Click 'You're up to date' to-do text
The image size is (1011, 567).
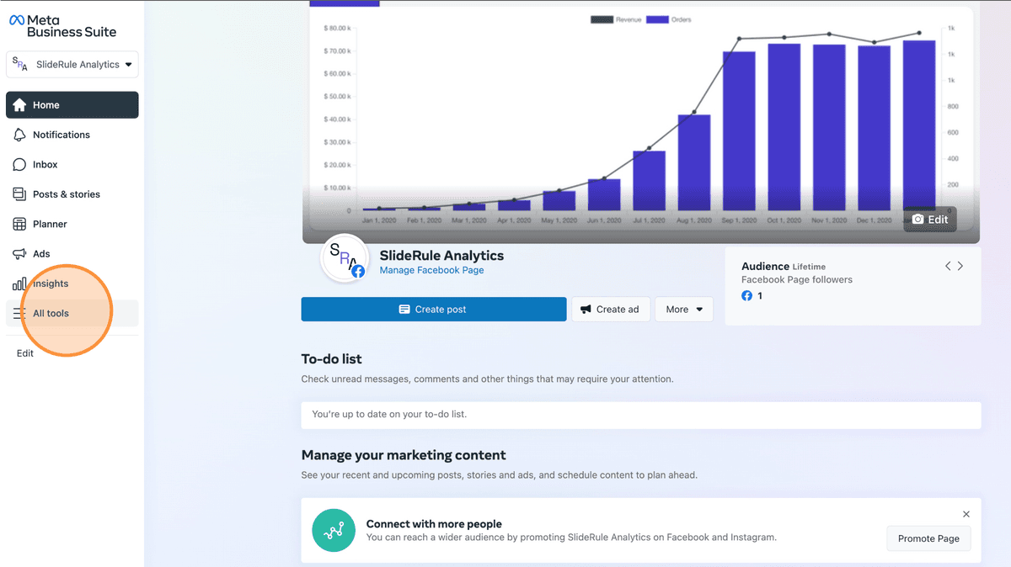(389, 414)
